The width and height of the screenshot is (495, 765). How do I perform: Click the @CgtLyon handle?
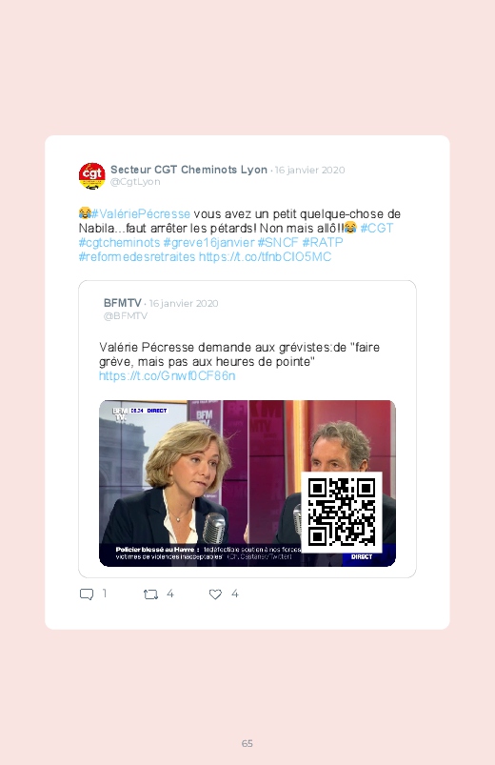coord(135,182)
